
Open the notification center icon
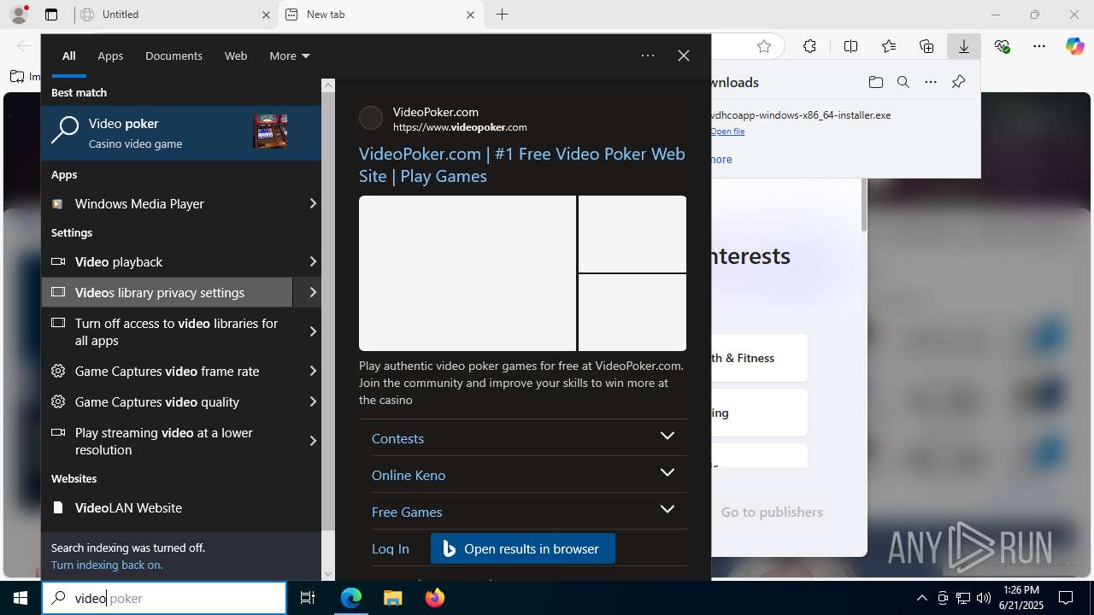(1066, 598)
